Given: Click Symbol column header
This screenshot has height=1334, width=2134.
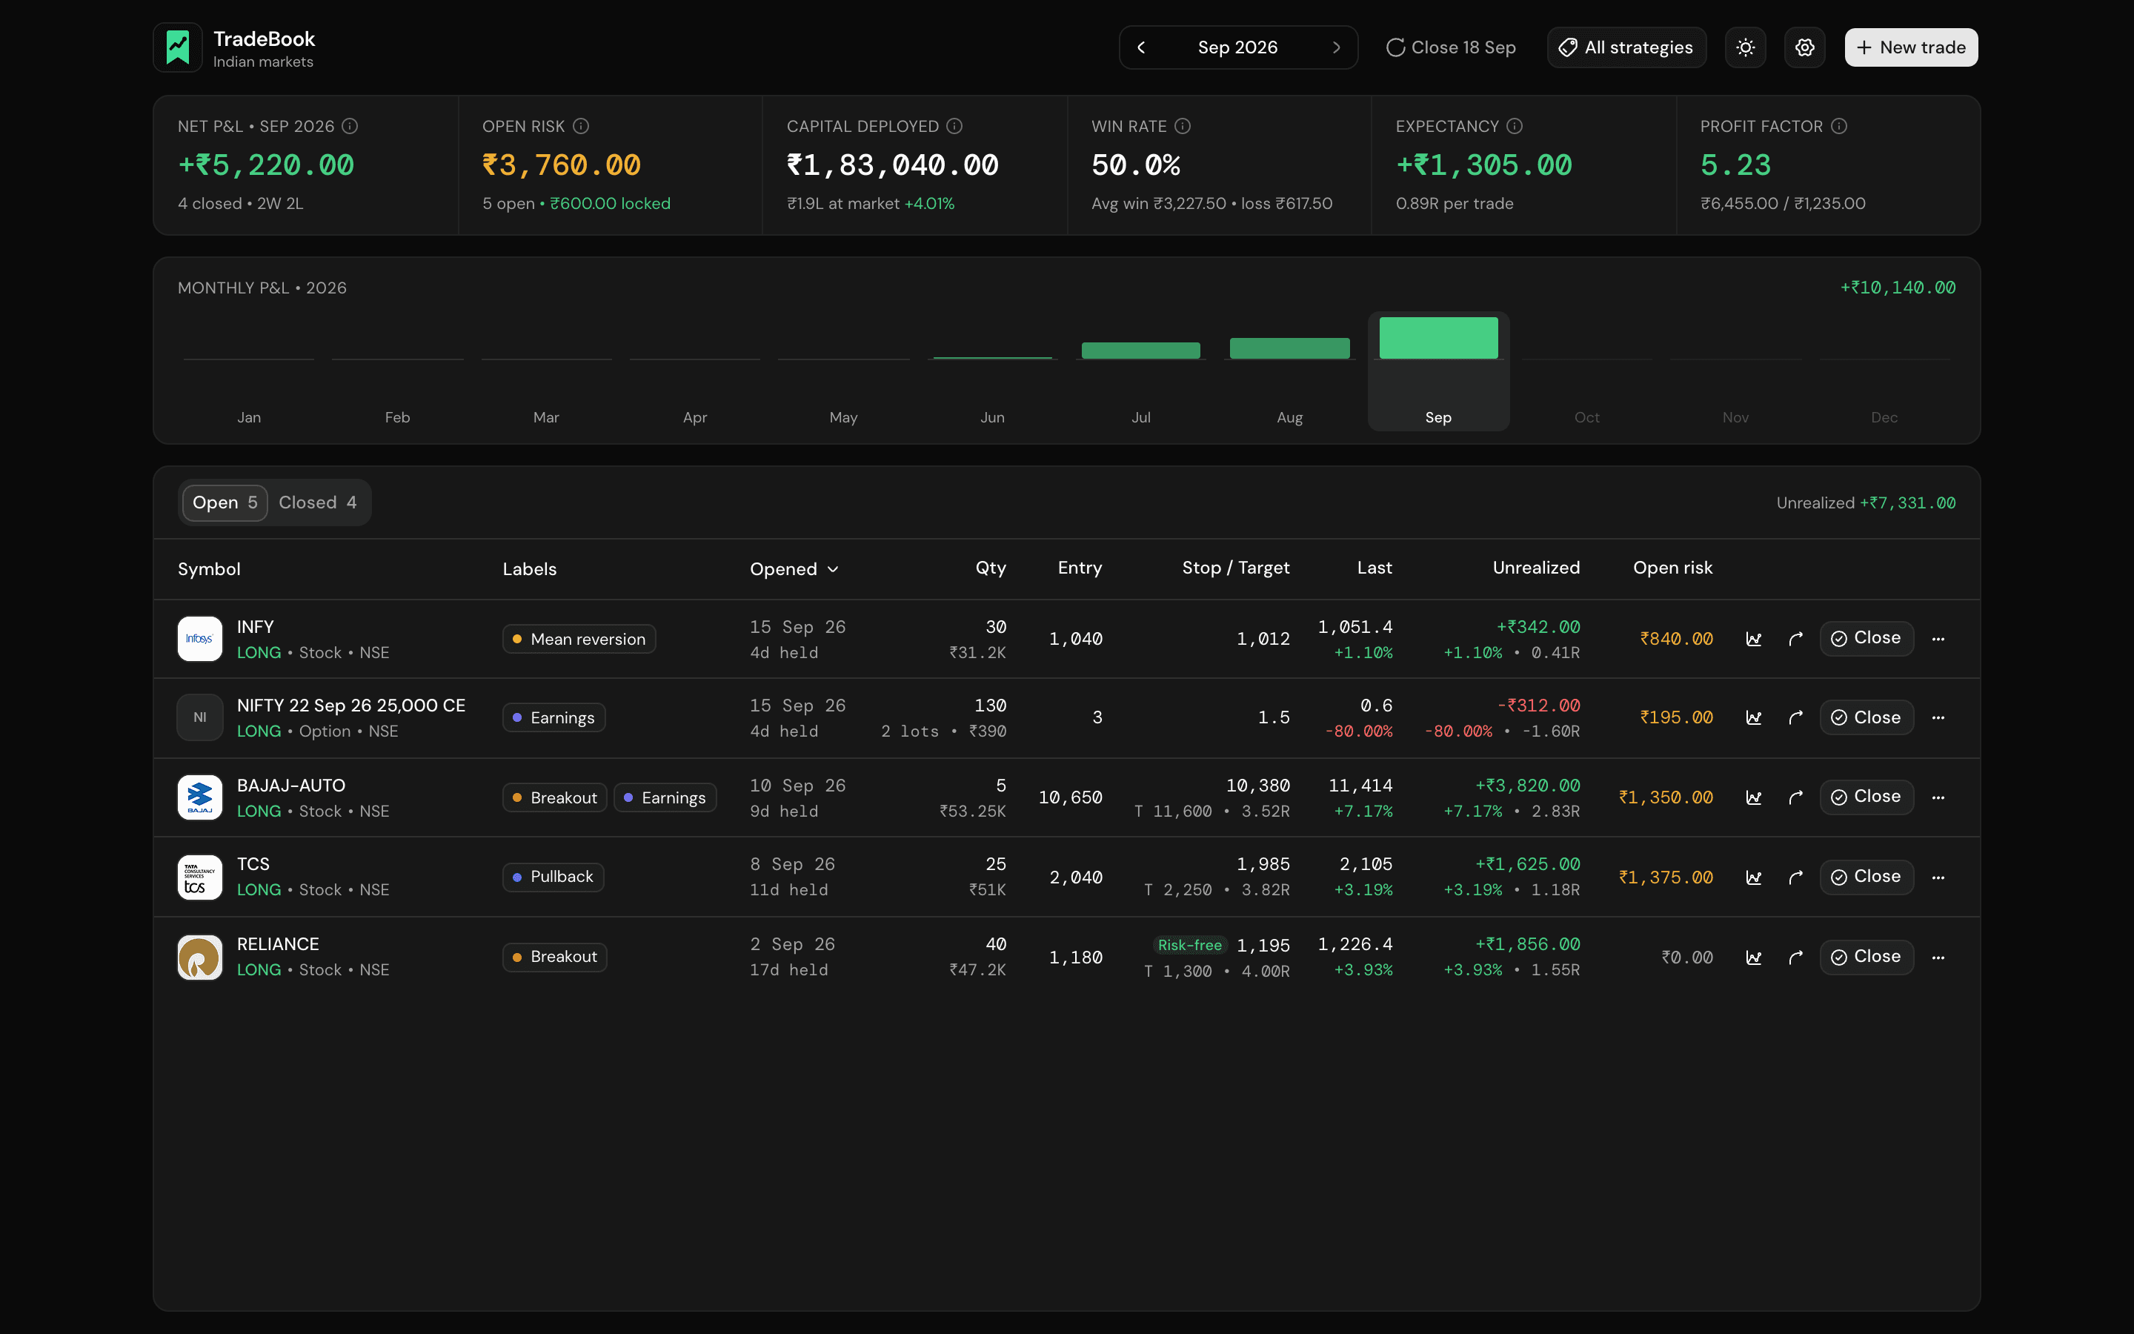Looking at the screenshot, I should pos(209,569).
